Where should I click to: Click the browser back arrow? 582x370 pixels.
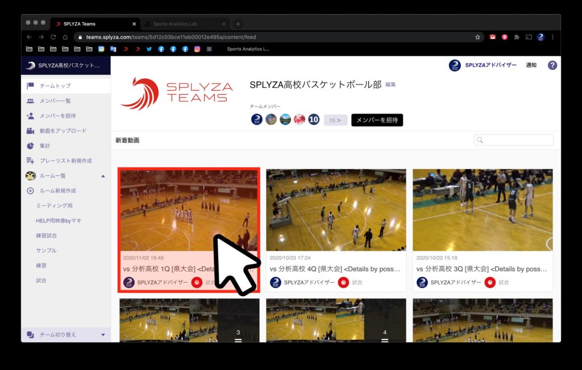[30, 37]
